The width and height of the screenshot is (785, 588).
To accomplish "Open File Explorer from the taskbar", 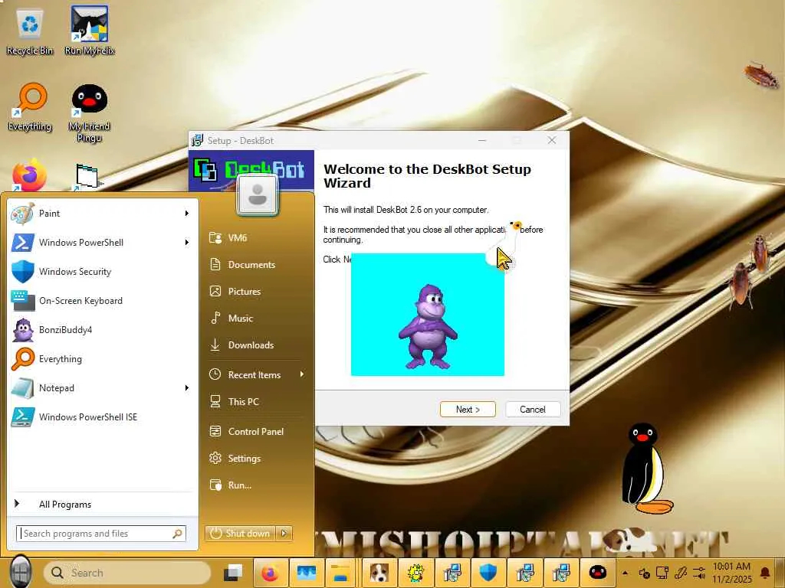I will pos(341,573).
